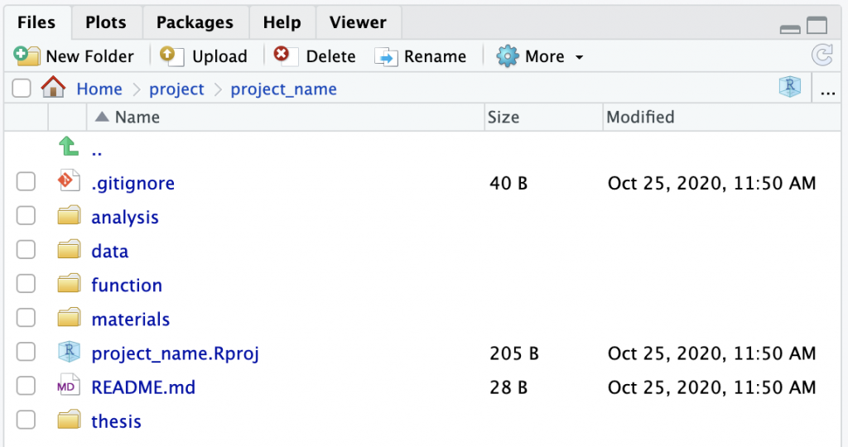Open the More dropdown menu
This screenshot has height=447, width=848.
tap(543, 56)
